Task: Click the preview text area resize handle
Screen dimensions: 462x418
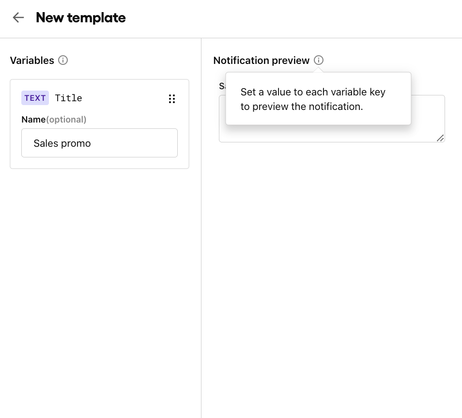Action: (x=440, y=138)
